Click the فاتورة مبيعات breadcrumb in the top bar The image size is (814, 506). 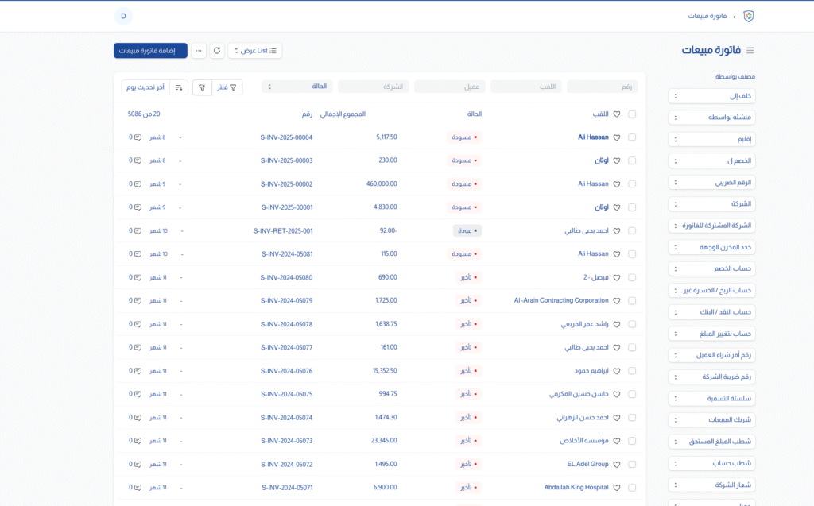tap(708, 16)
